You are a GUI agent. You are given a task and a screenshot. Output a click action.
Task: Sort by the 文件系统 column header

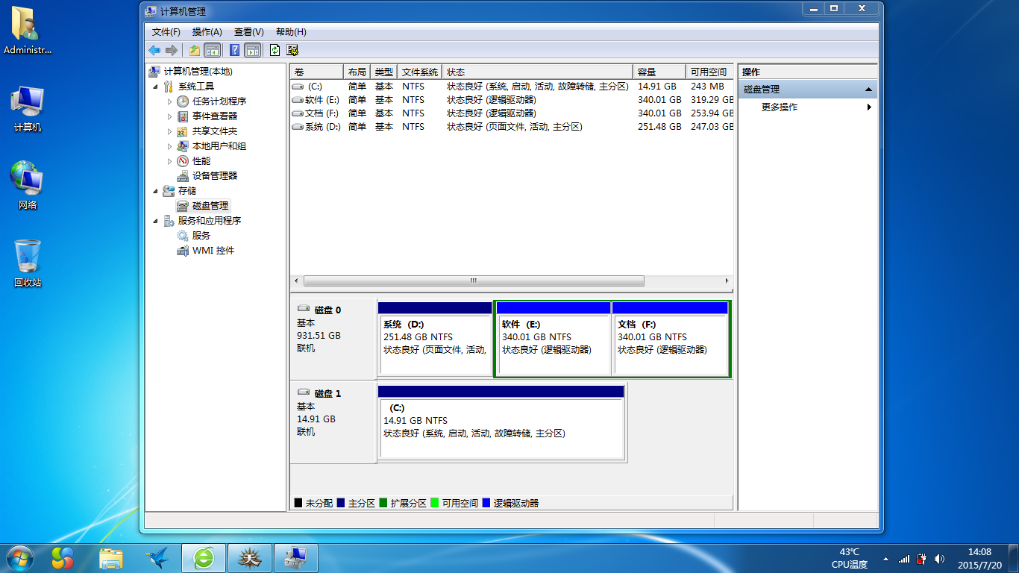[420, 72]
